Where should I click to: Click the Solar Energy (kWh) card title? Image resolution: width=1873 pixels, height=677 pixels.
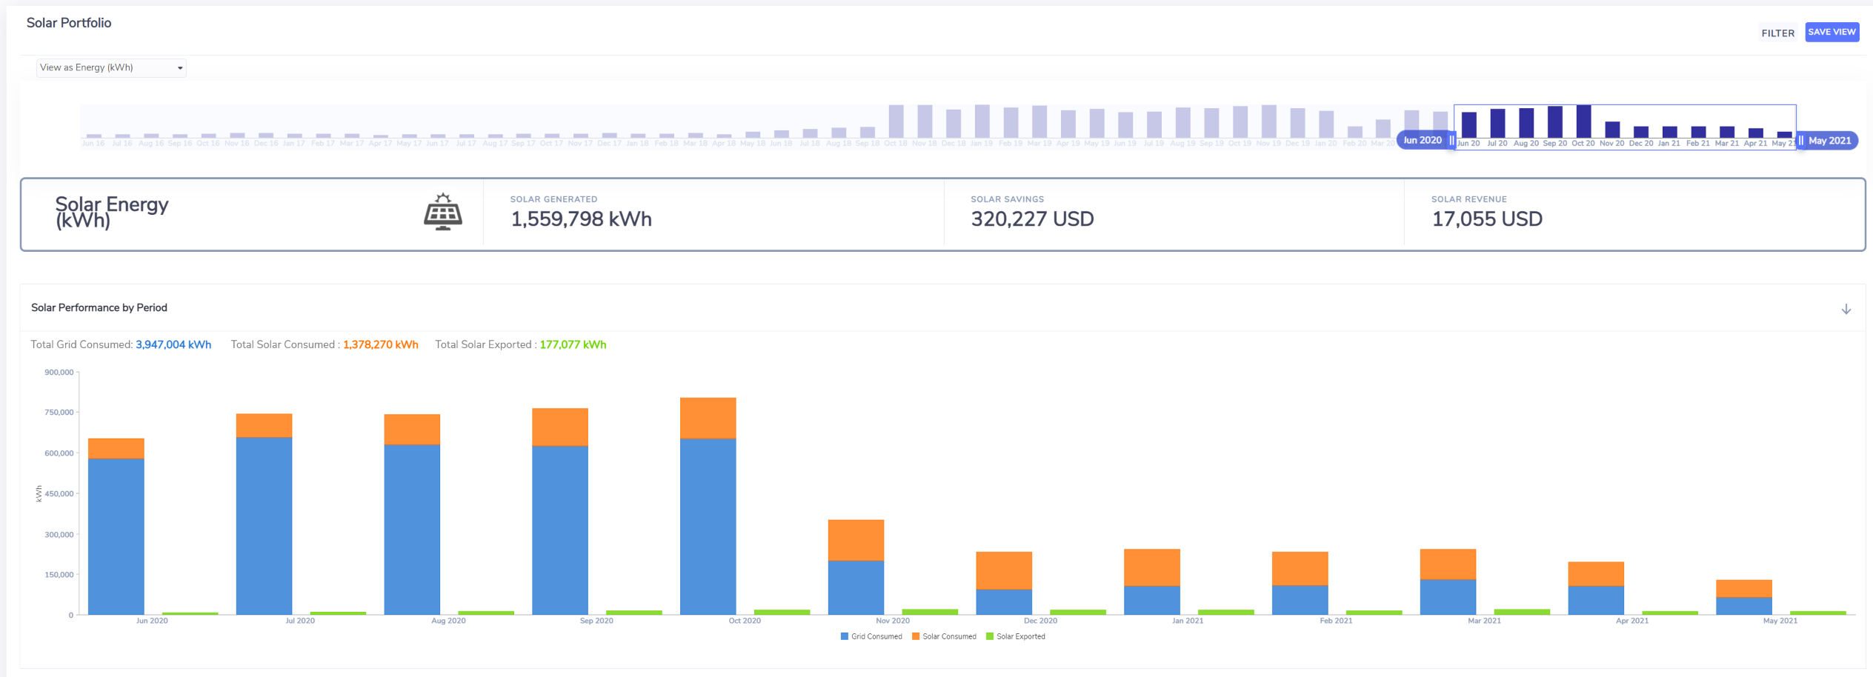pyautogui.click(x=112, y=213)
